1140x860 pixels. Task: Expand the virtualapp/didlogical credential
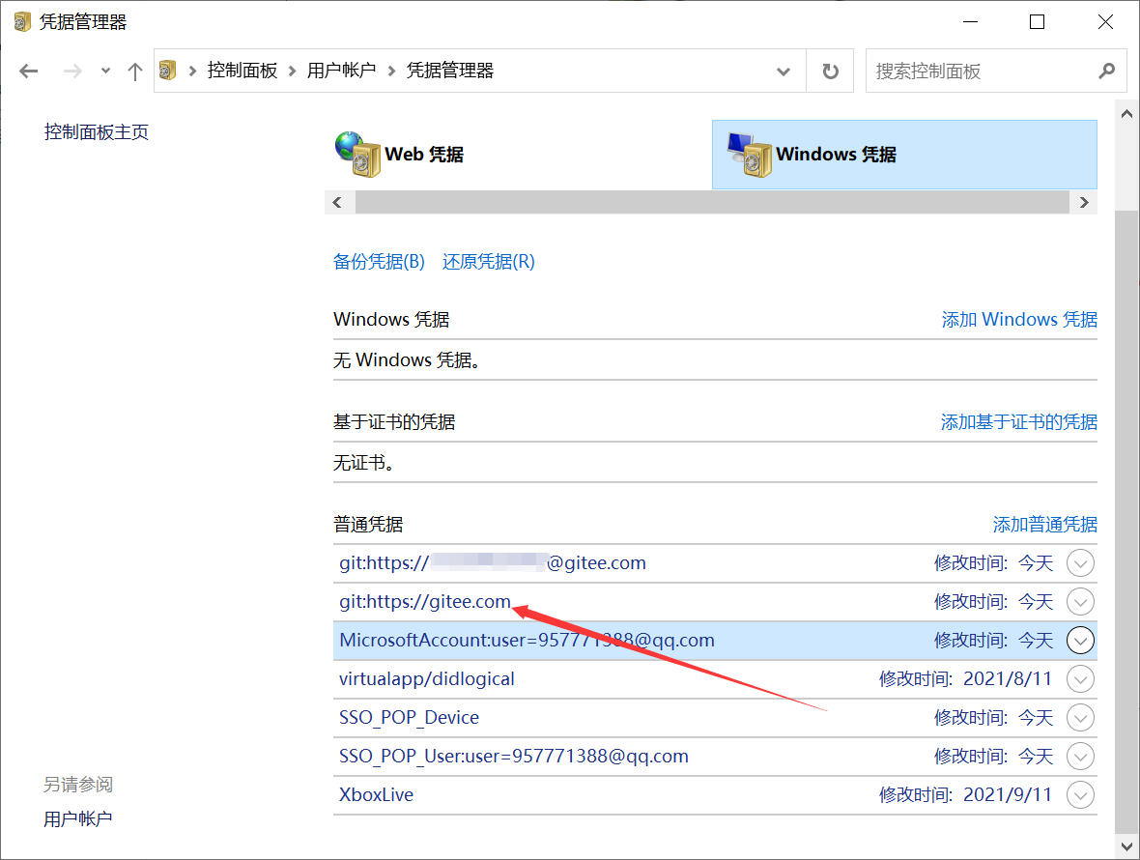[1080, 678]
